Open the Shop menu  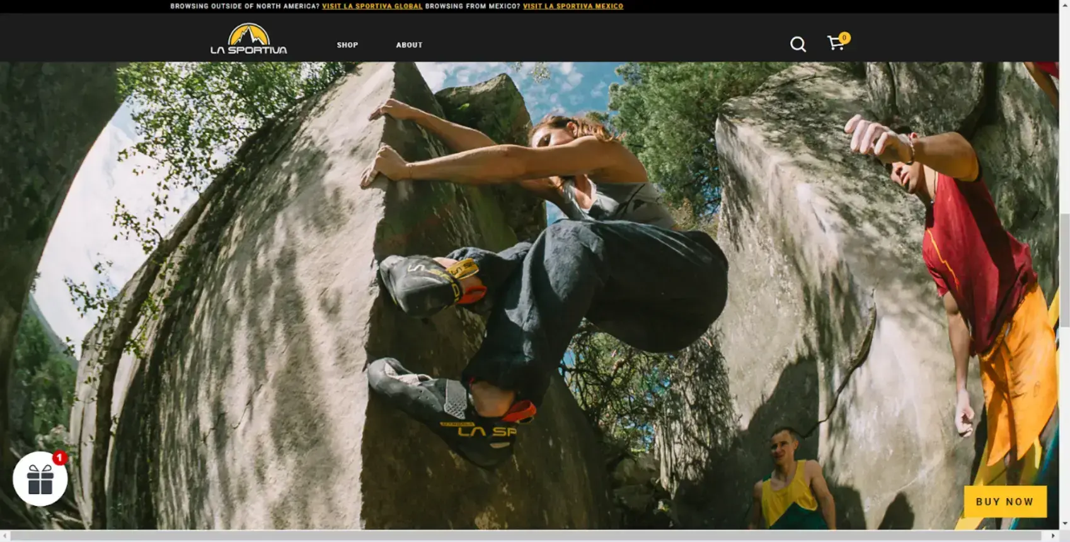pyautogui.click(x=347, y=45)
